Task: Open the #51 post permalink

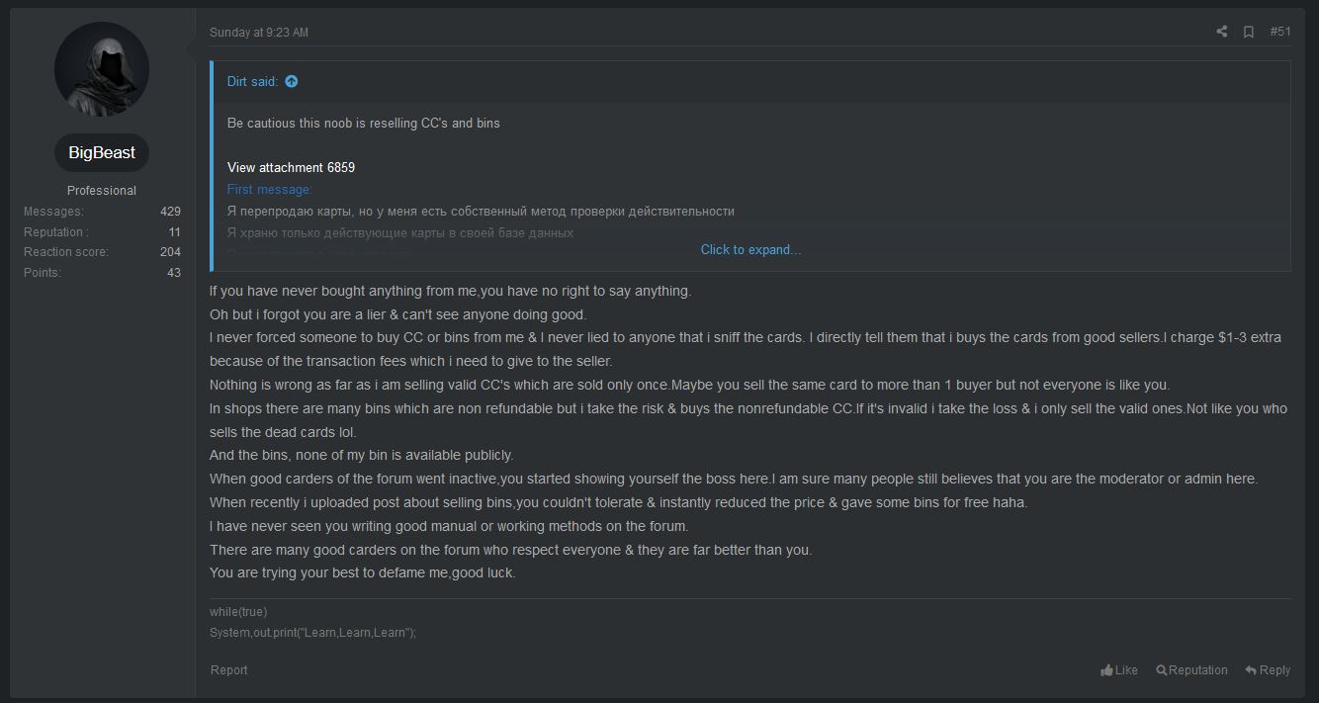Action: [1280, 32]
